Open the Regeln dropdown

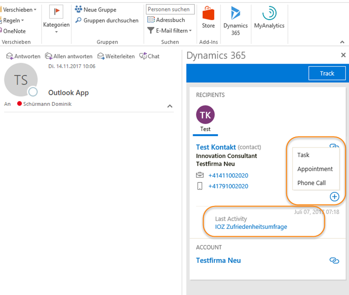point(13,20)
